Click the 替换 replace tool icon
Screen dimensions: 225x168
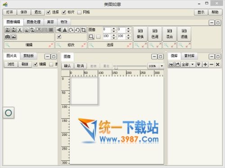click(x=140, y=34)
